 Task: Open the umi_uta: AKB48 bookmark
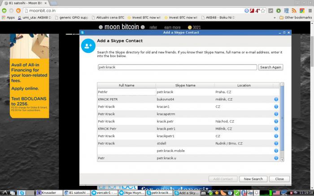click(x=35, y=17)
